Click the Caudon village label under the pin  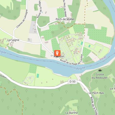coord(59,56)
